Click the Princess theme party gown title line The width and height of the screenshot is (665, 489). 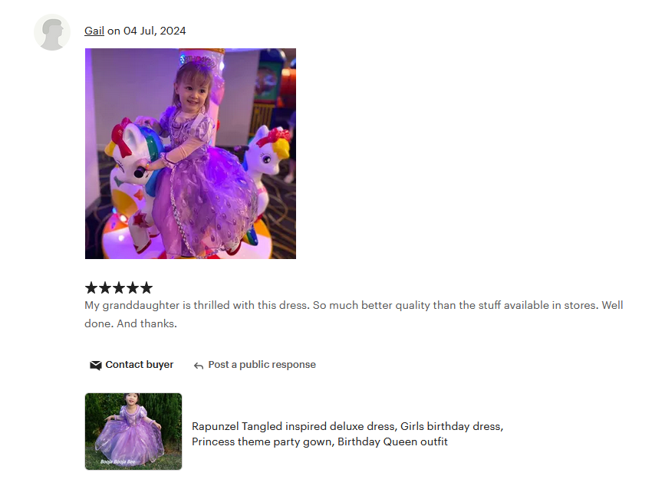(319, 441)
